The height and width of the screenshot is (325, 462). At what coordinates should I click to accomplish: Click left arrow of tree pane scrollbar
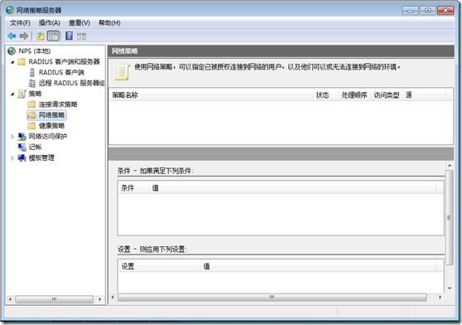point(10,299)
